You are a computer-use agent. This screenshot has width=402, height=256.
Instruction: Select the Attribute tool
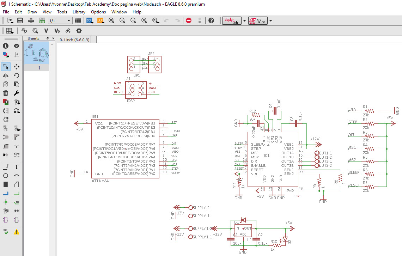tap(6, 211)
